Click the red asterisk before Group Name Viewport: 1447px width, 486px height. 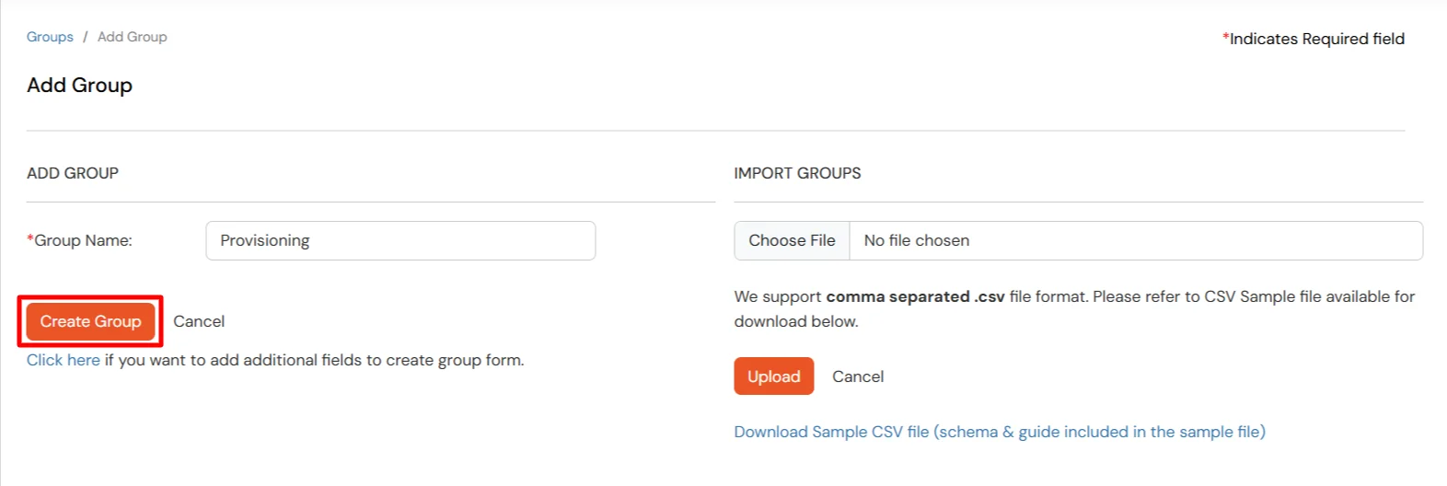click(30, 238)
